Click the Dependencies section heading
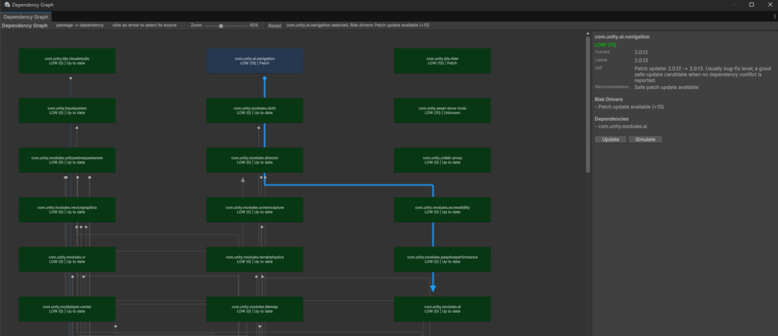Viewport: 778px width, 336px height. (x=612, y=119)
